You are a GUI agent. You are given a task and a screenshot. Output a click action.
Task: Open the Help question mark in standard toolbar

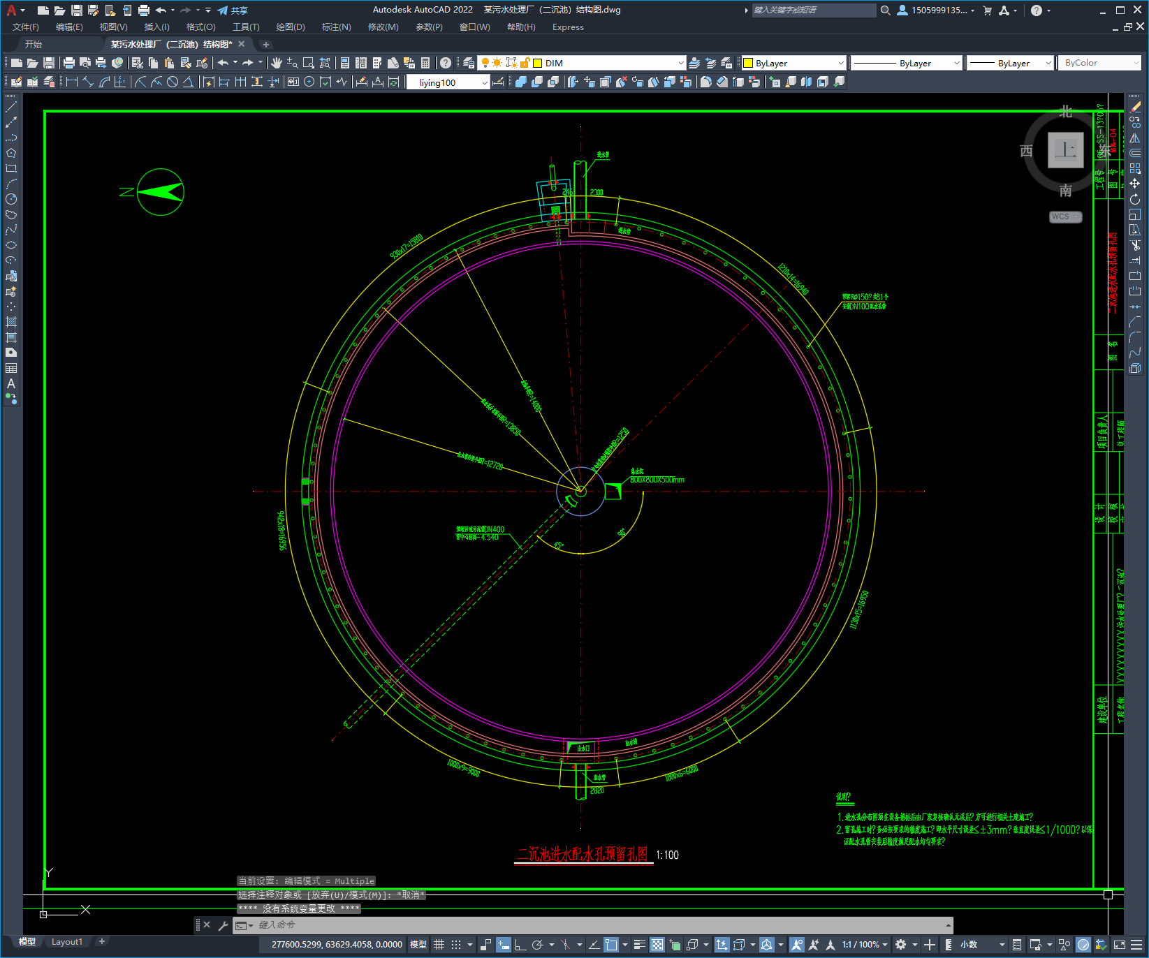[446, 63]
